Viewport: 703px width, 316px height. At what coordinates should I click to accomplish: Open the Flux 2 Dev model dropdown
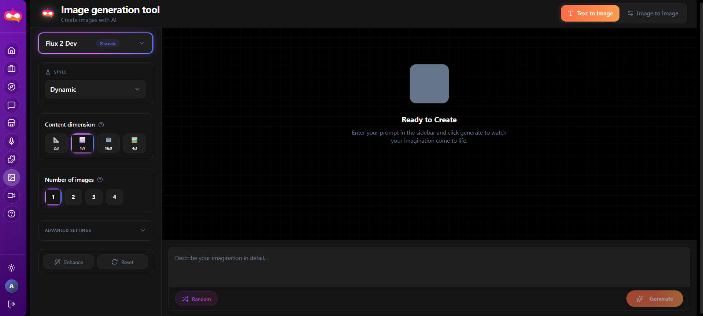pyautogui.click(x=96, y=43)
